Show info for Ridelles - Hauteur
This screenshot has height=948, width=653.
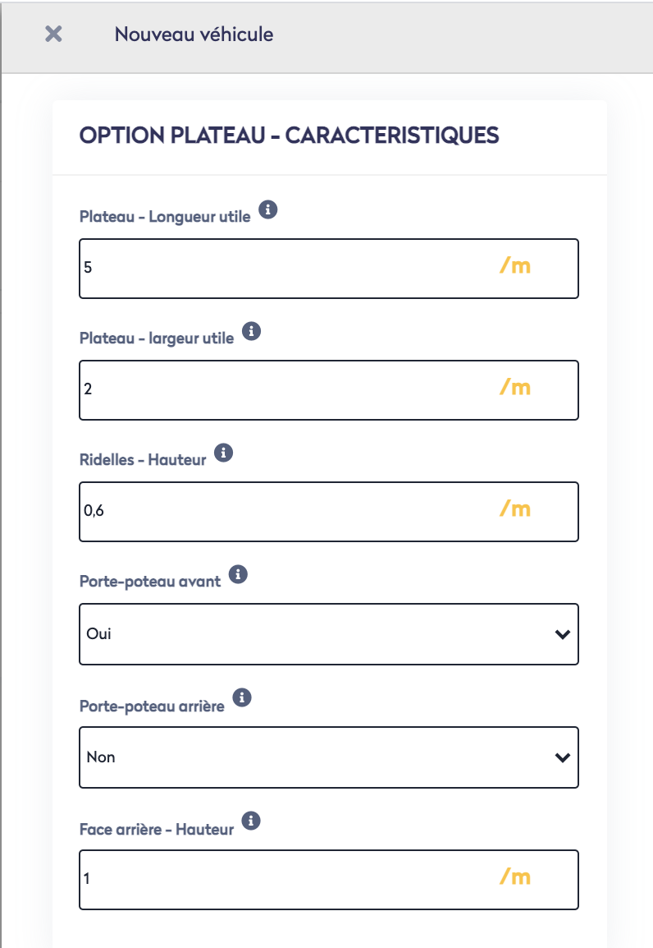[223, 453]
